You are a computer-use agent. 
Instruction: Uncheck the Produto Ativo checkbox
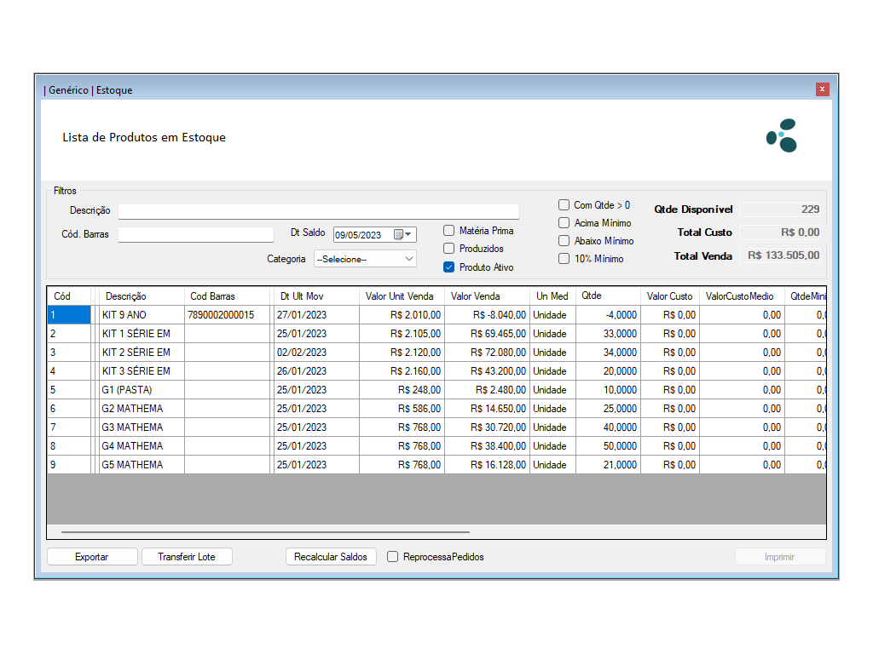point(449,267)
